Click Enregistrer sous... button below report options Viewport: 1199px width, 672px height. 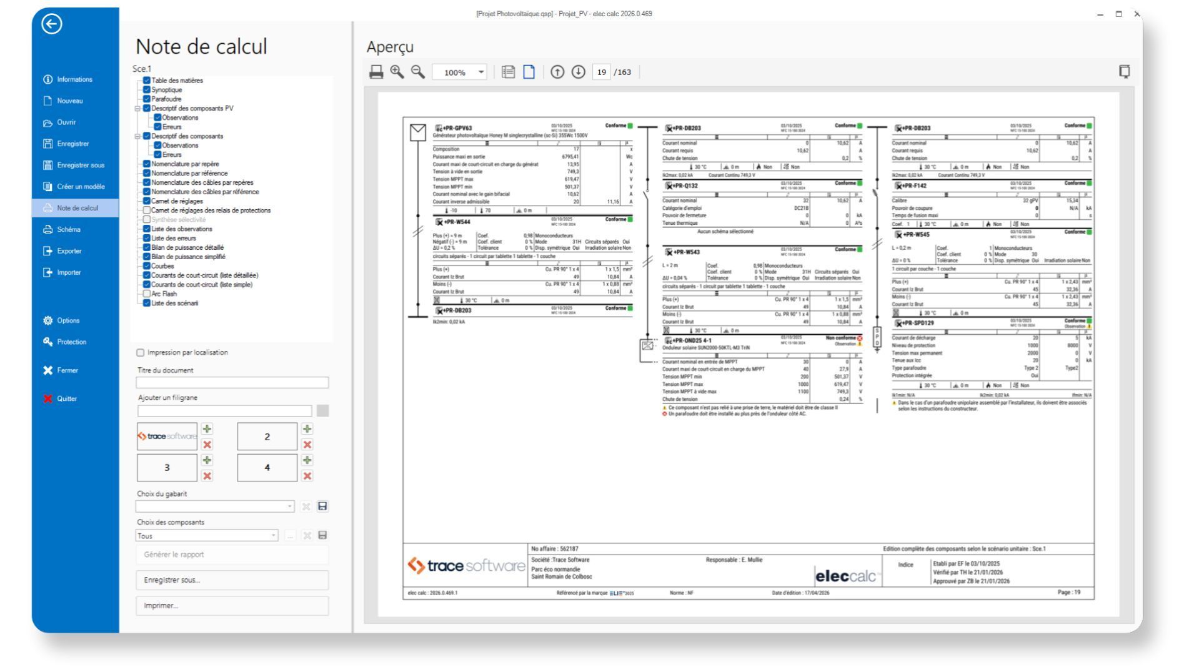(232, 580)
